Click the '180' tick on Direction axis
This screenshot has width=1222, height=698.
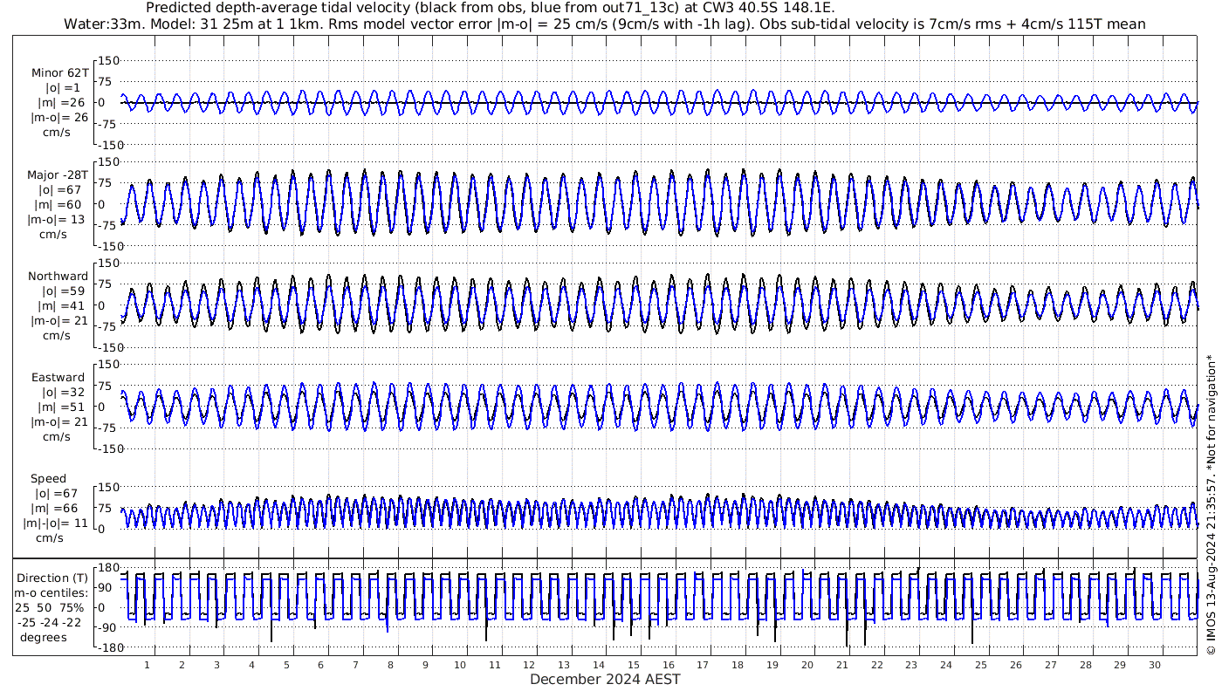pyautogui.click(x=107, y=568)
